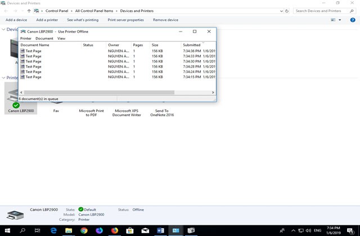Click the Up to parent folder arrow
Screen dimensions: 360x236
[x=29, y=11]
